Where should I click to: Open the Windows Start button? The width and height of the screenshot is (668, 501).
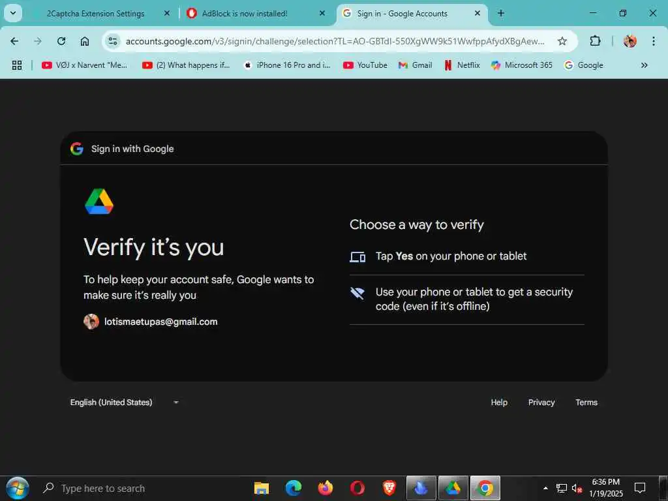click(x=18, y=488)
